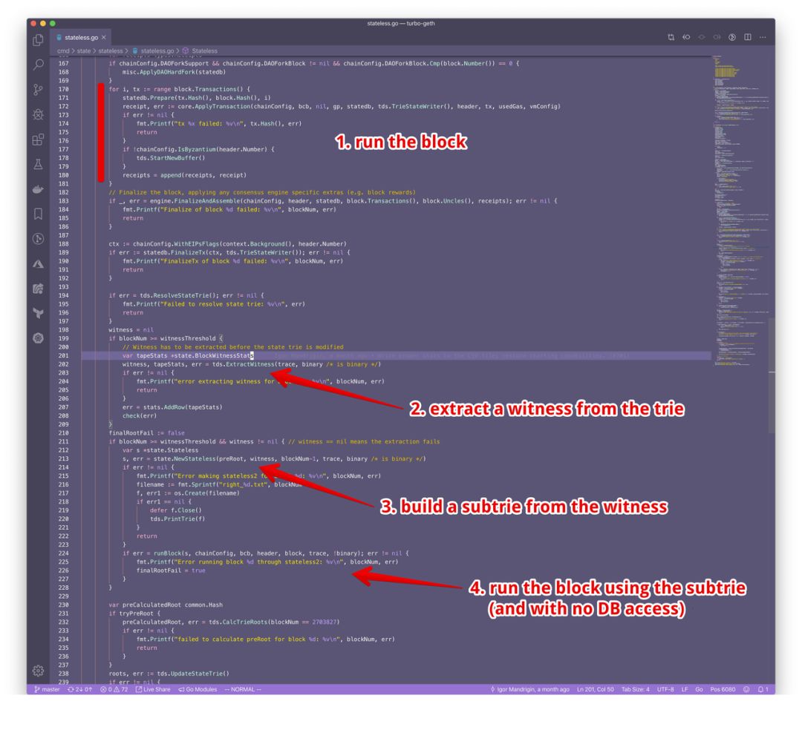Close the stateless.go tab
The height and width of the screenshot is (730, 802).
point(104,37)
